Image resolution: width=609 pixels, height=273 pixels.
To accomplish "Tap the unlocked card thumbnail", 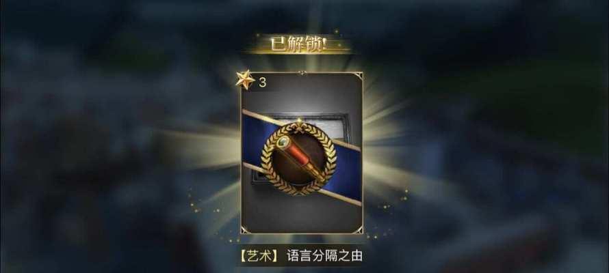I will [301, 153].
